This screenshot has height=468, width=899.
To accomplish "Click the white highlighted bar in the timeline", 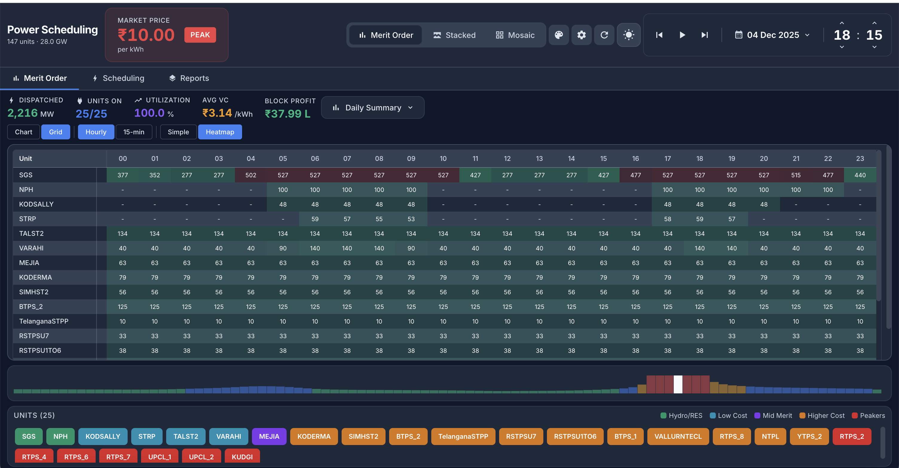I will pyautogui.click(x=678, y=384).
